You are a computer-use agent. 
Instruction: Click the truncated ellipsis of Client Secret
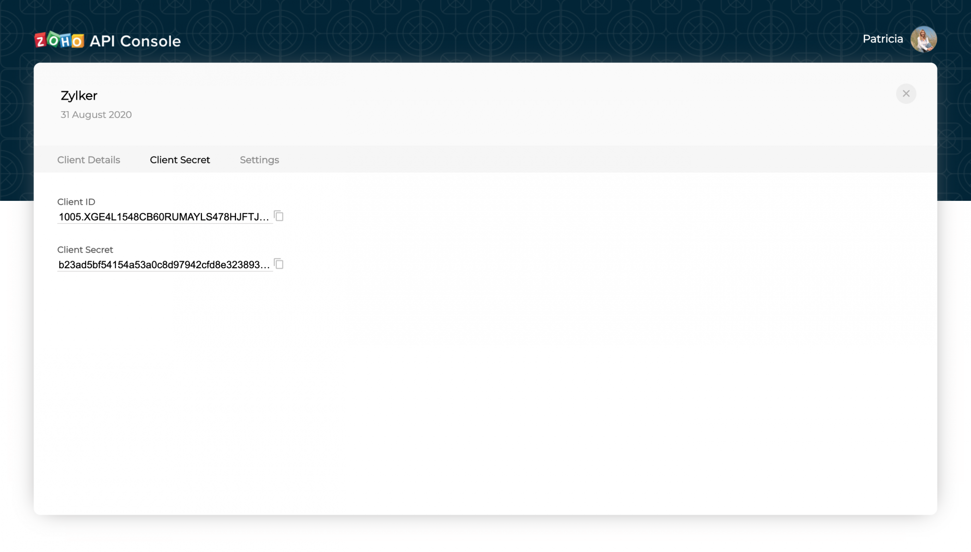(265, 266)
